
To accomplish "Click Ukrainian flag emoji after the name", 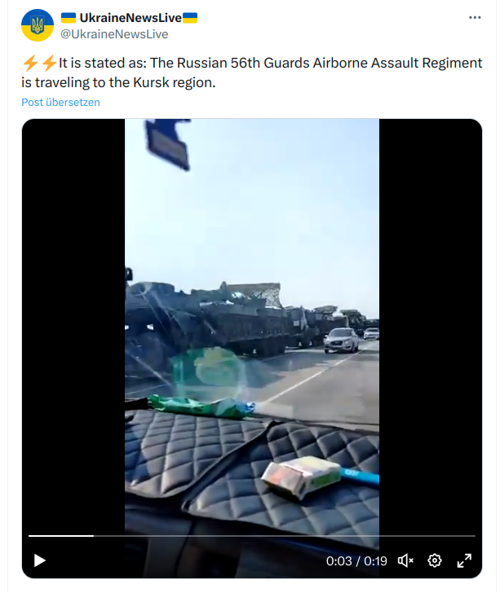I will pyautogui.click(x=190, y=18).
